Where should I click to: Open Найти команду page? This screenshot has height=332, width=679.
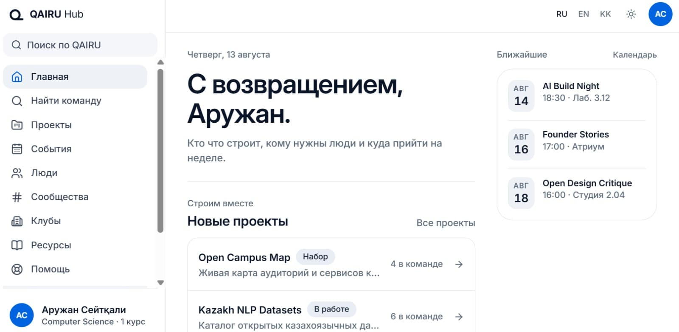tap(75, 101)
